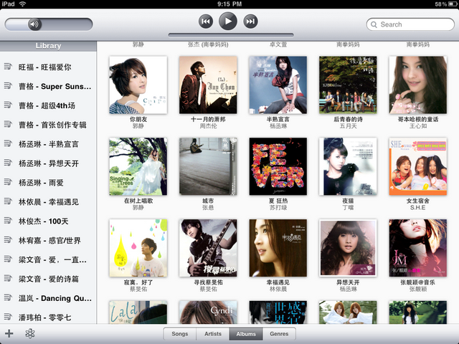Select the Albums tab
The width and height of the screenshot is (459, 344).
click(x=246, y=334)
